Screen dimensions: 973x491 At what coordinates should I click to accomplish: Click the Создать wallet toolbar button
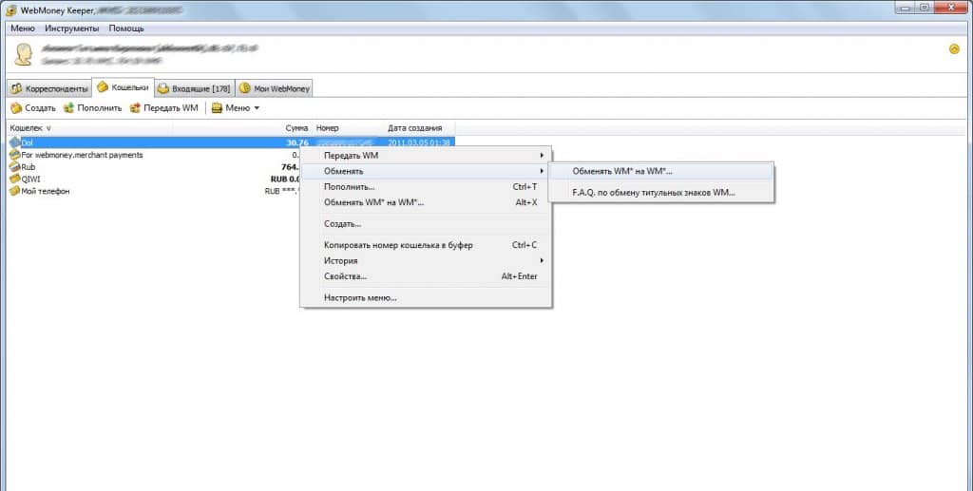33,108
